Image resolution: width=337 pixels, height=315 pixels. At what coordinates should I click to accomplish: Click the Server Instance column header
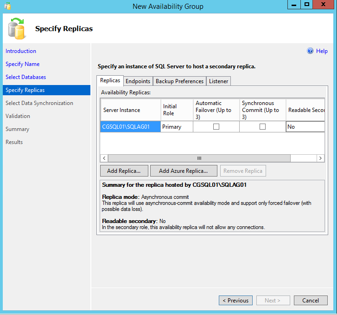pyautogui.click(x=131, y=110)
